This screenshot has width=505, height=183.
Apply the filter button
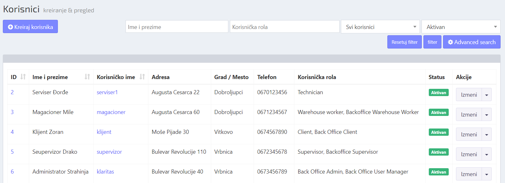click(x=432, y=42)
